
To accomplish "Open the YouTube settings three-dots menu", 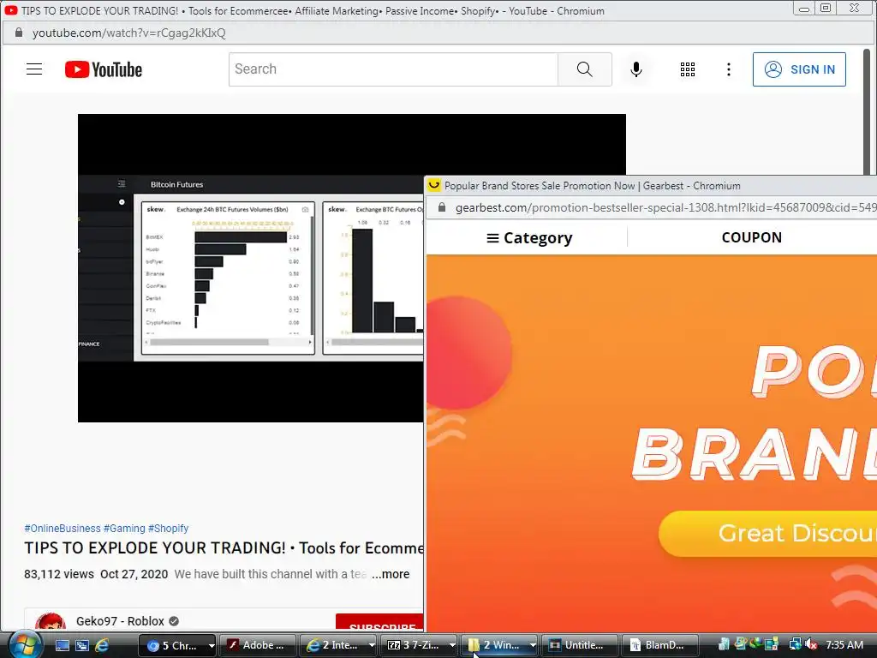I will [728, 69].
